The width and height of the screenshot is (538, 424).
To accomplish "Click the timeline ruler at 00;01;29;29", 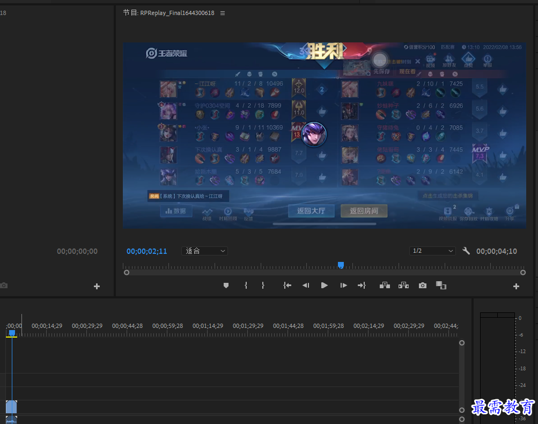I will coord(248,326).
